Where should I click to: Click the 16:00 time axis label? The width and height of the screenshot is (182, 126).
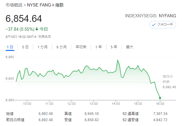[160, 103]
